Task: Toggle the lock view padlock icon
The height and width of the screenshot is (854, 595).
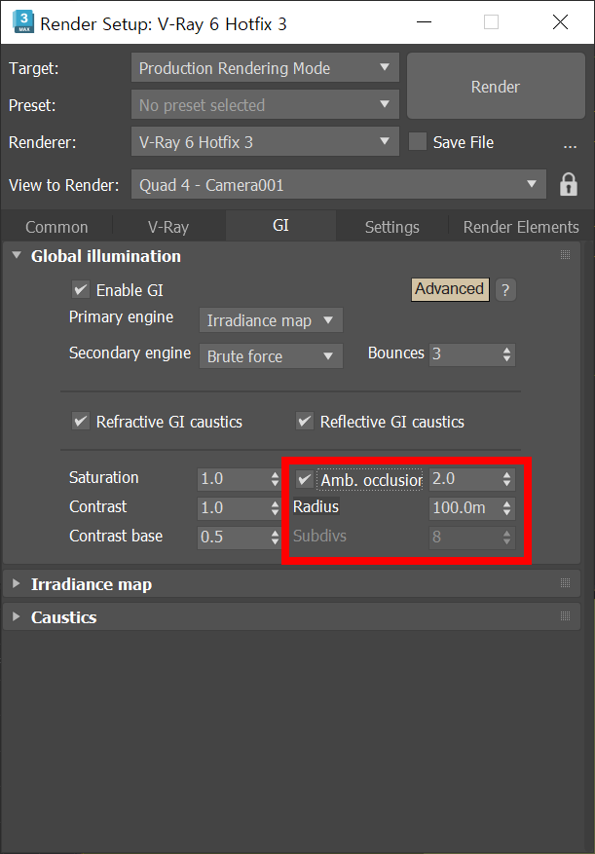Action: (569, 185)
